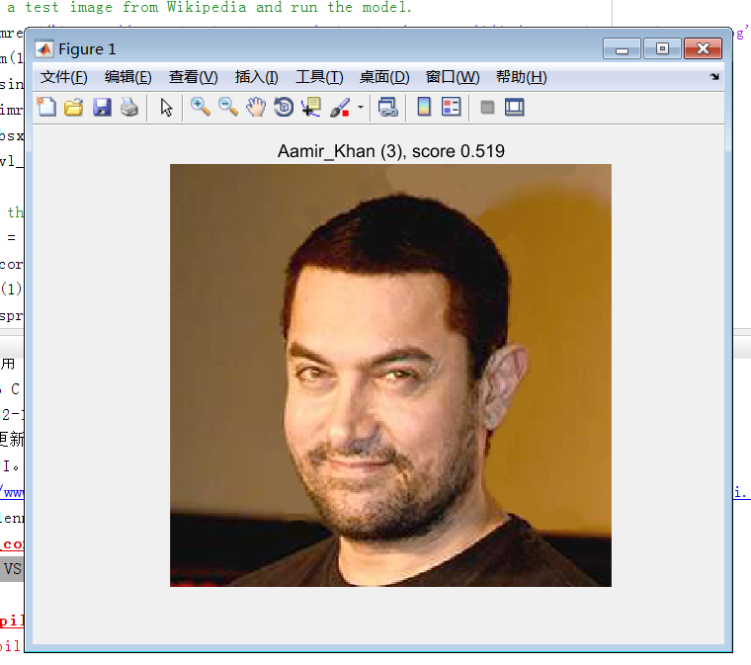
Task: Click the MATLAB logo in Figure 1 title bar
Action: coord(44,48)
